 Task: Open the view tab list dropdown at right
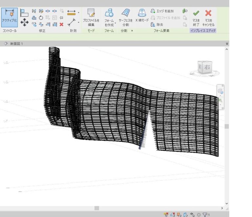click(226, 44)
